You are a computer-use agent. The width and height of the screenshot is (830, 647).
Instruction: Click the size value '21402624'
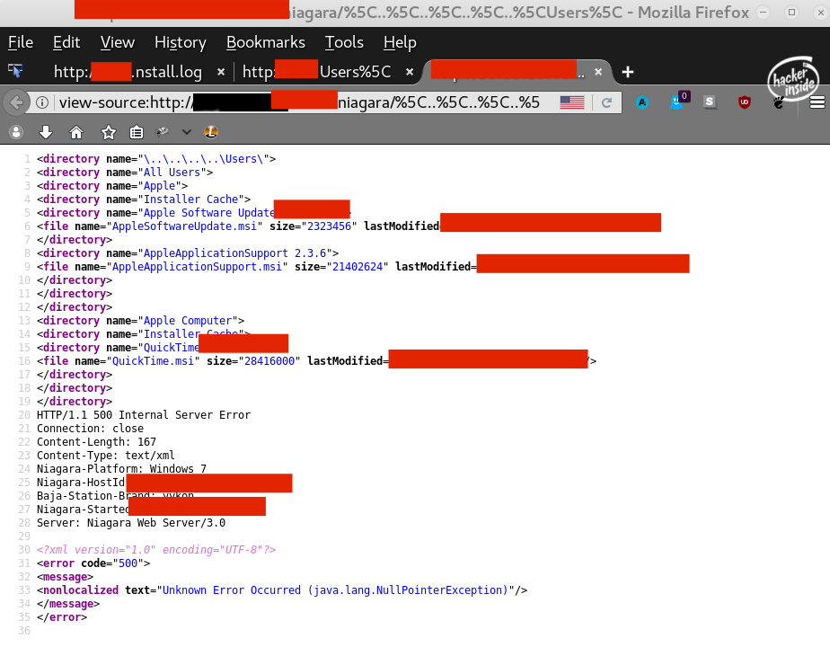[358, 267]
